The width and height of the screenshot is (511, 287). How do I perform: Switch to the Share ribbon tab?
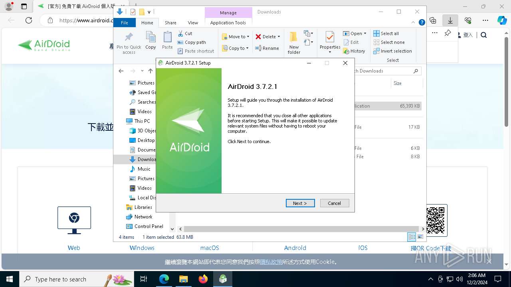coord(170,23)
